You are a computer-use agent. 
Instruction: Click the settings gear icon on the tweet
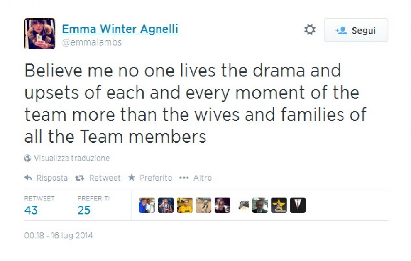pos(310,30)
